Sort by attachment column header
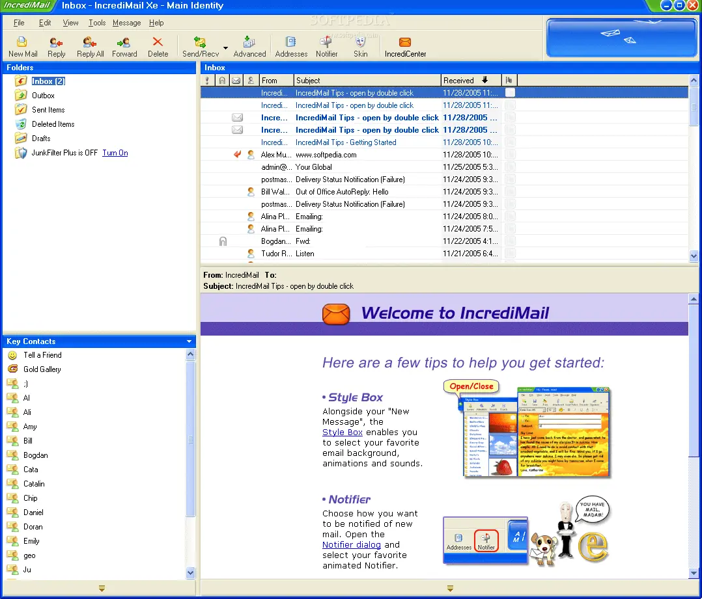The image size is (702, 599). tap(222, 81)
